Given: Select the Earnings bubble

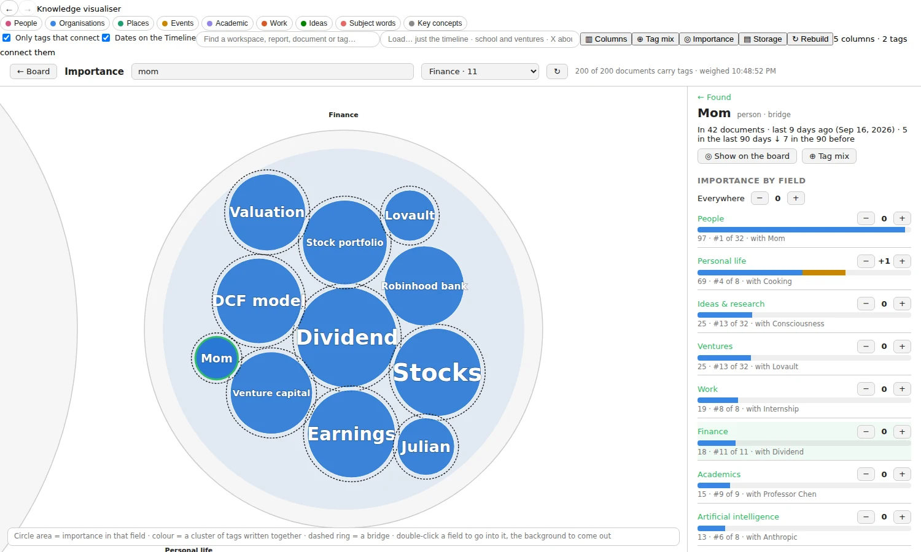Looking at the screenshot, I should (x=351, y=434).
